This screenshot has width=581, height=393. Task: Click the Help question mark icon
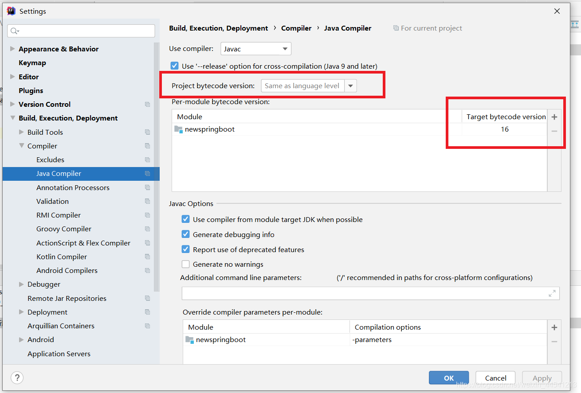(17, 377)
